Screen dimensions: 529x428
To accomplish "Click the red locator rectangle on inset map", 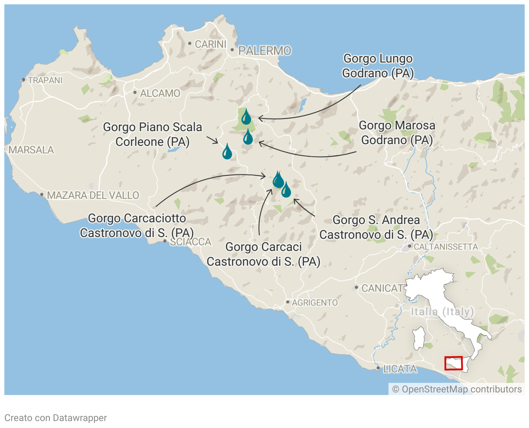I will tap(454, 363).
